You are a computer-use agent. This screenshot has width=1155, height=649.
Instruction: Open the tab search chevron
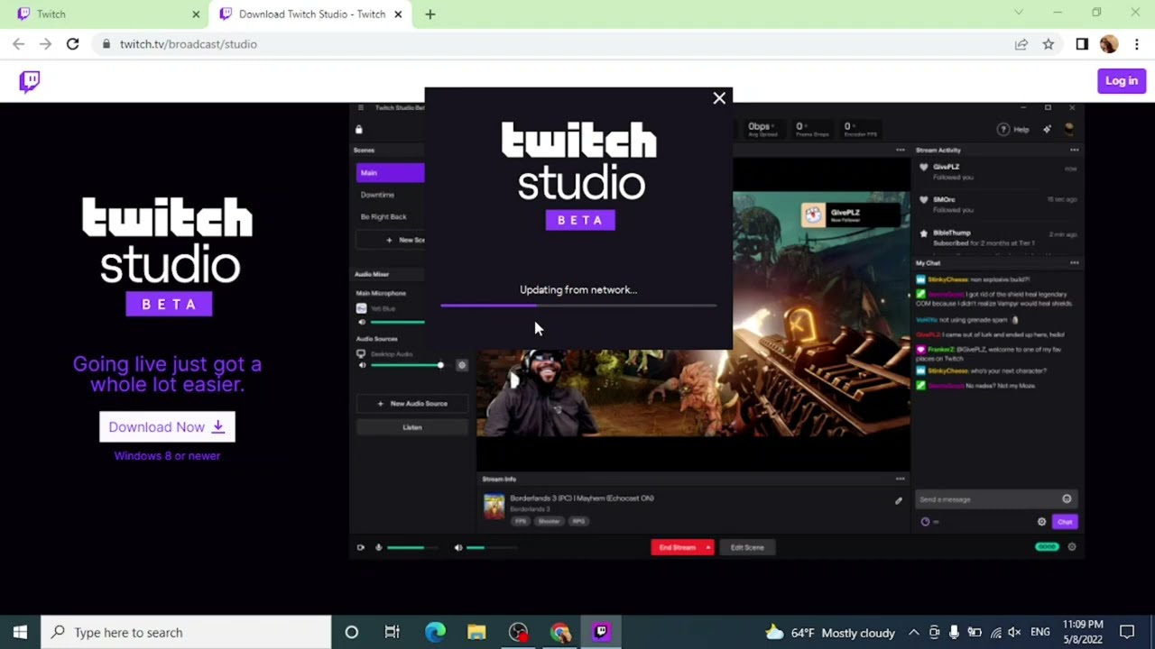point(1019,13)
